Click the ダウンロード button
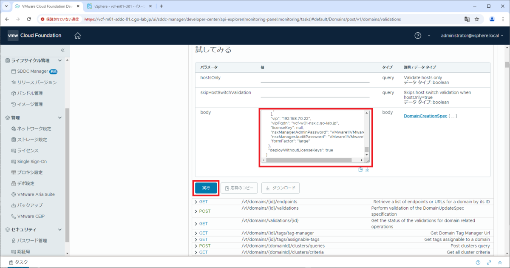Screen dimensions: 510x268 pos(280,188)
